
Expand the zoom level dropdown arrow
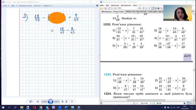(138, 8)
